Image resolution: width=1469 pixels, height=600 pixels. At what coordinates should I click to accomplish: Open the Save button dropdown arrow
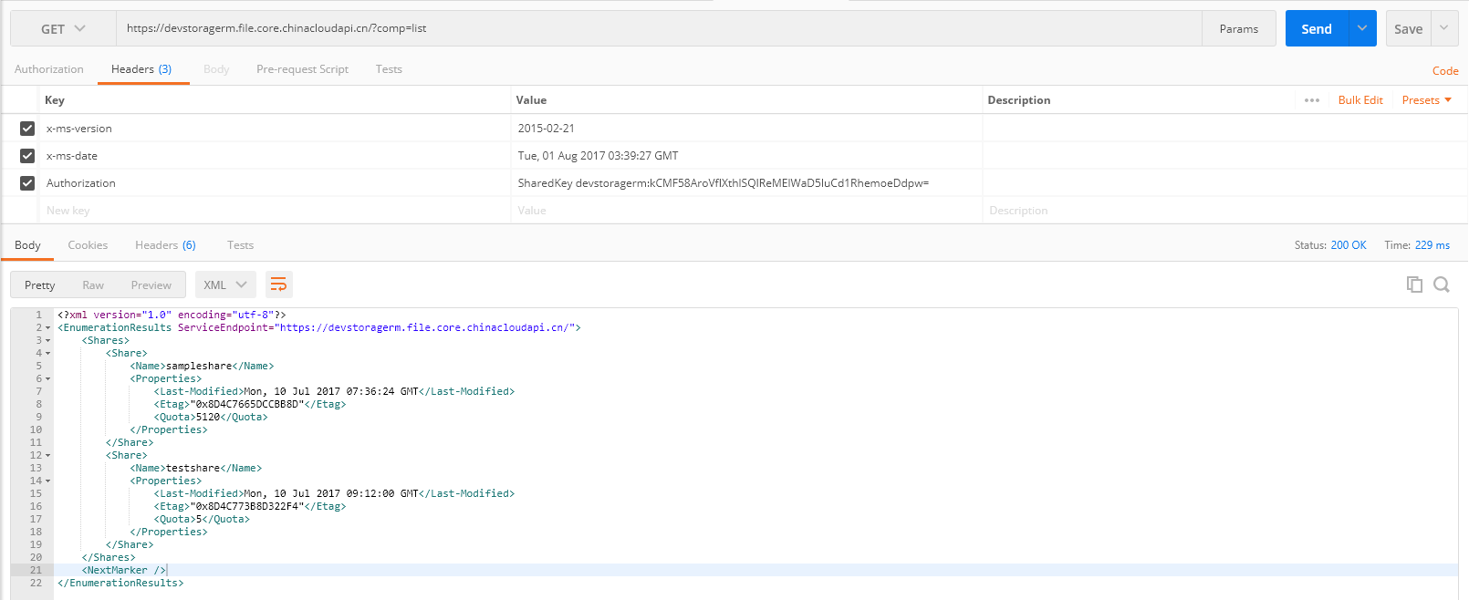(x=1443, y=29)
